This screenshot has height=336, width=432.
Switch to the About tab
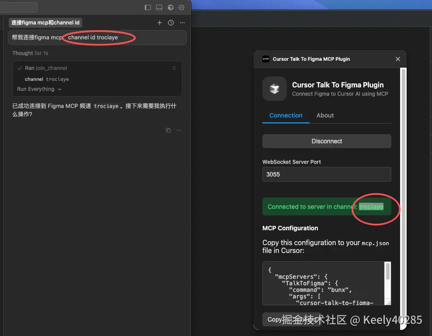click(x=325, y=115)
